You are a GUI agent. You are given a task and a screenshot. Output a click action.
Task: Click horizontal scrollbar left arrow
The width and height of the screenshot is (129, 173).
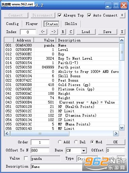click(x=7, y=134)
